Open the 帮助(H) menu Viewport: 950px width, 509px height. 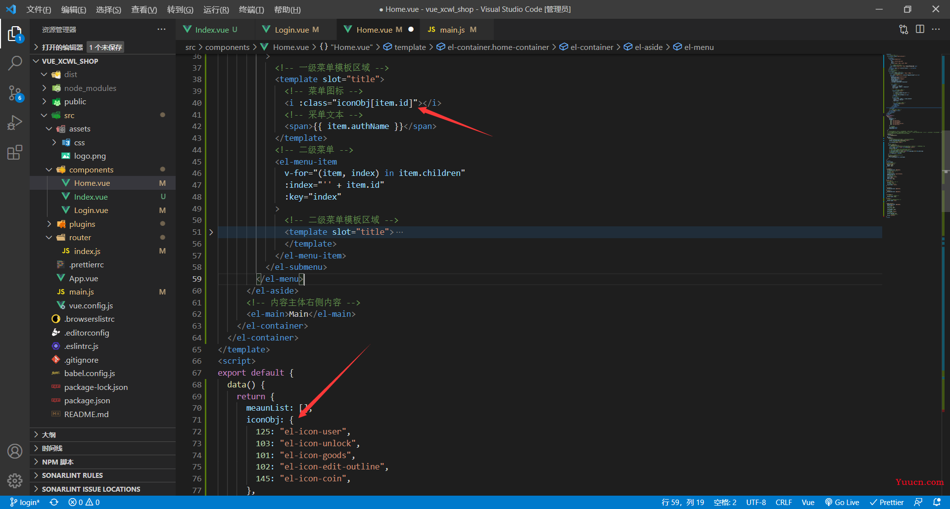(287, 9)
